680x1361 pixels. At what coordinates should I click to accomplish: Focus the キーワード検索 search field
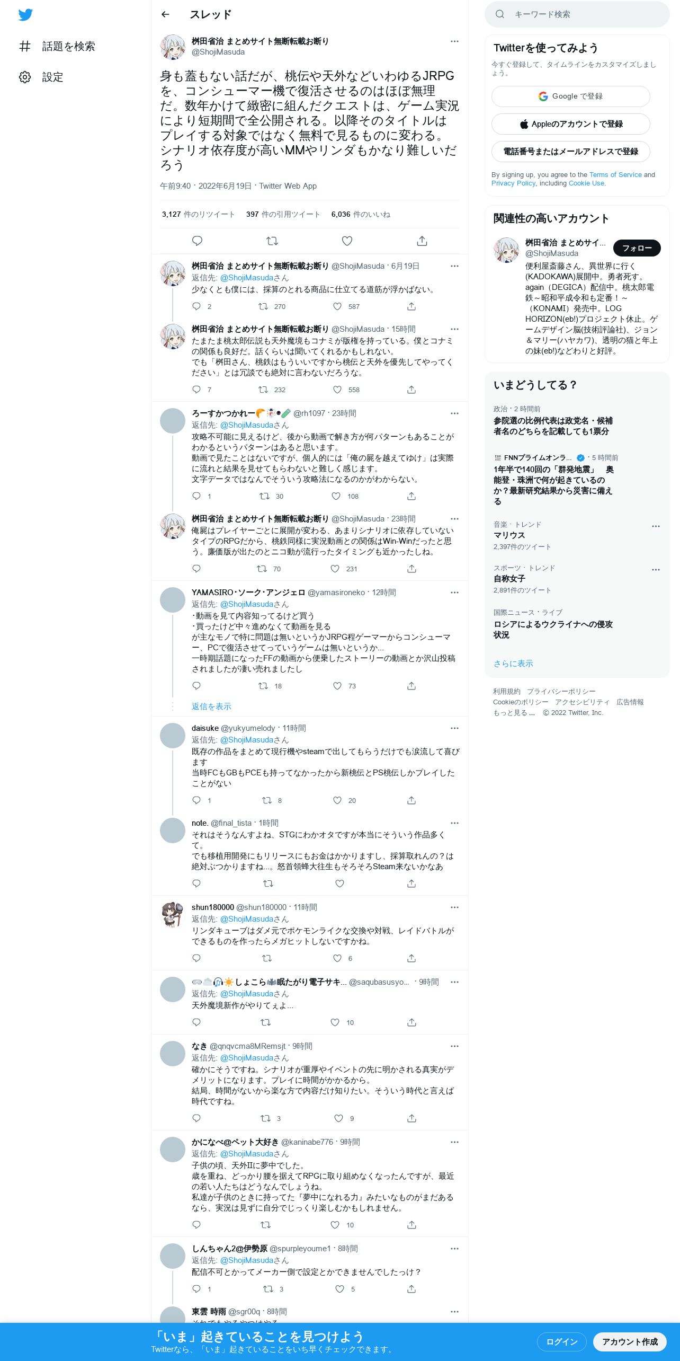click(x=577, y=14)
